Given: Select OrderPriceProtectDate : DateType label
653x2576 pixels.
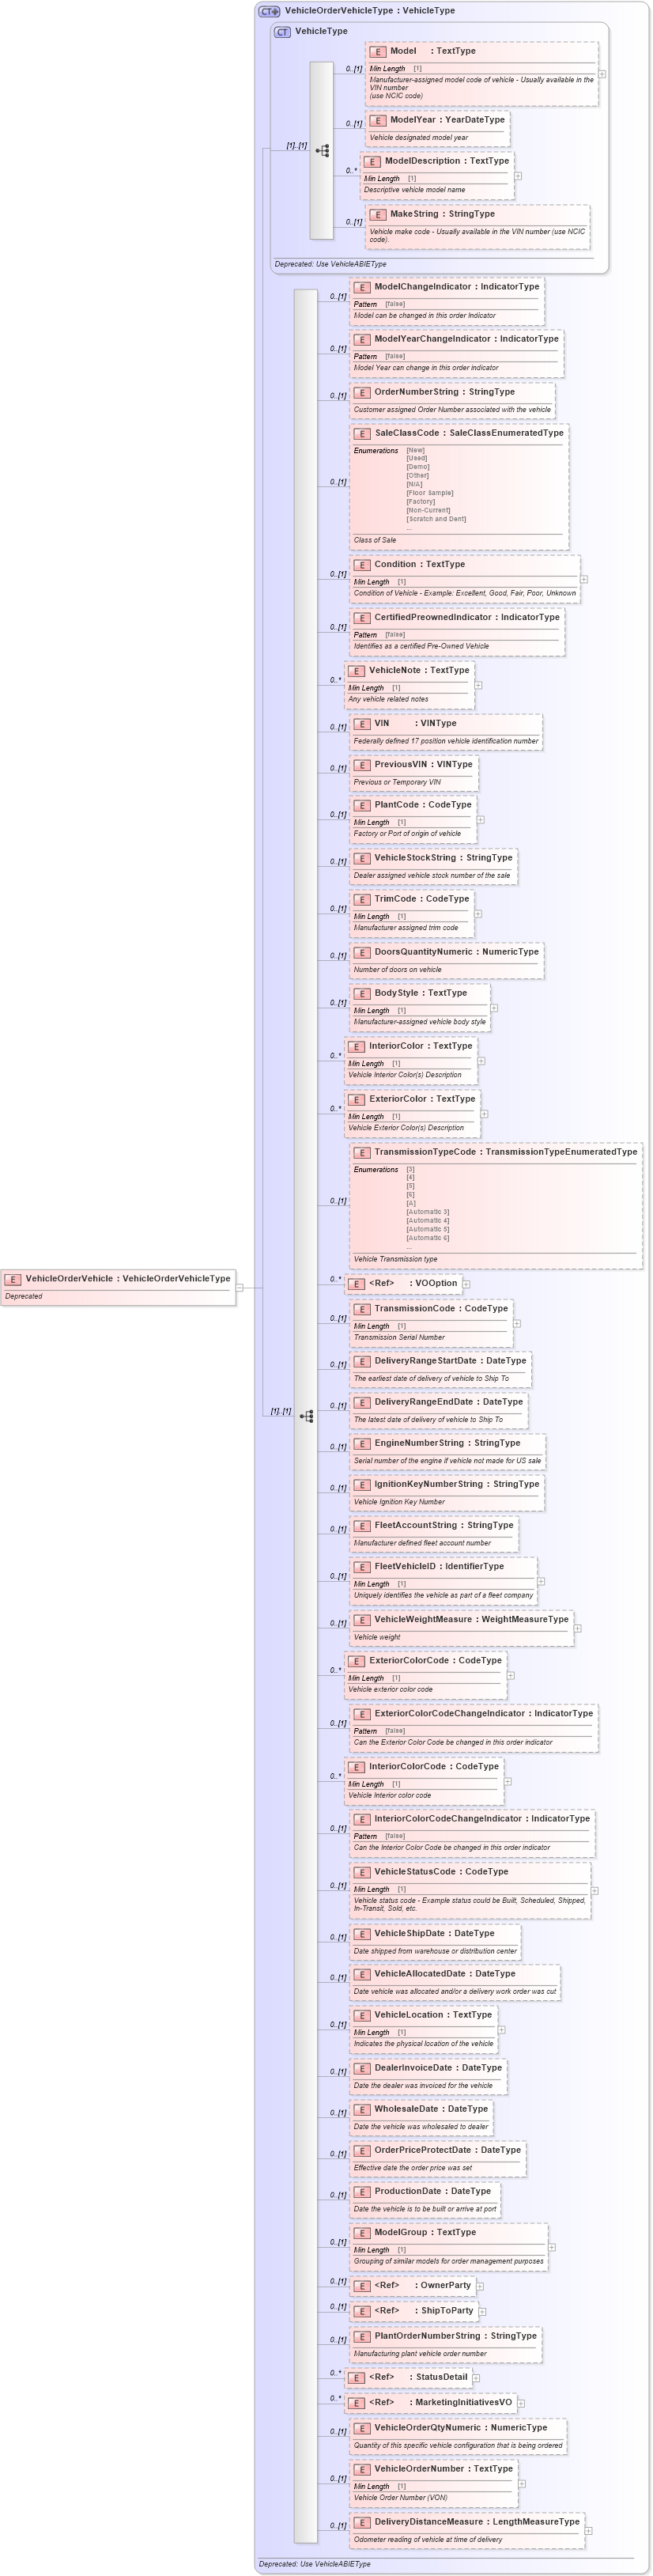Looking at the screenshot, I should click(x=448, y=2150).
